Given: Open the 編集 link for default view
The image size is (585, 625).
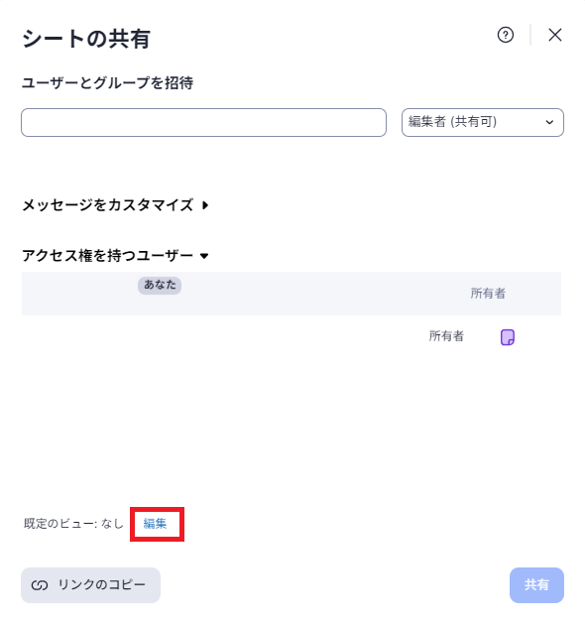Looking at the screenshot, I should tap(155, 524).
